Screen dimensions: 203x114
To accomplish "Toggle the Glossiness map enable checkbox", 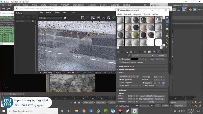I will (137, 102).
